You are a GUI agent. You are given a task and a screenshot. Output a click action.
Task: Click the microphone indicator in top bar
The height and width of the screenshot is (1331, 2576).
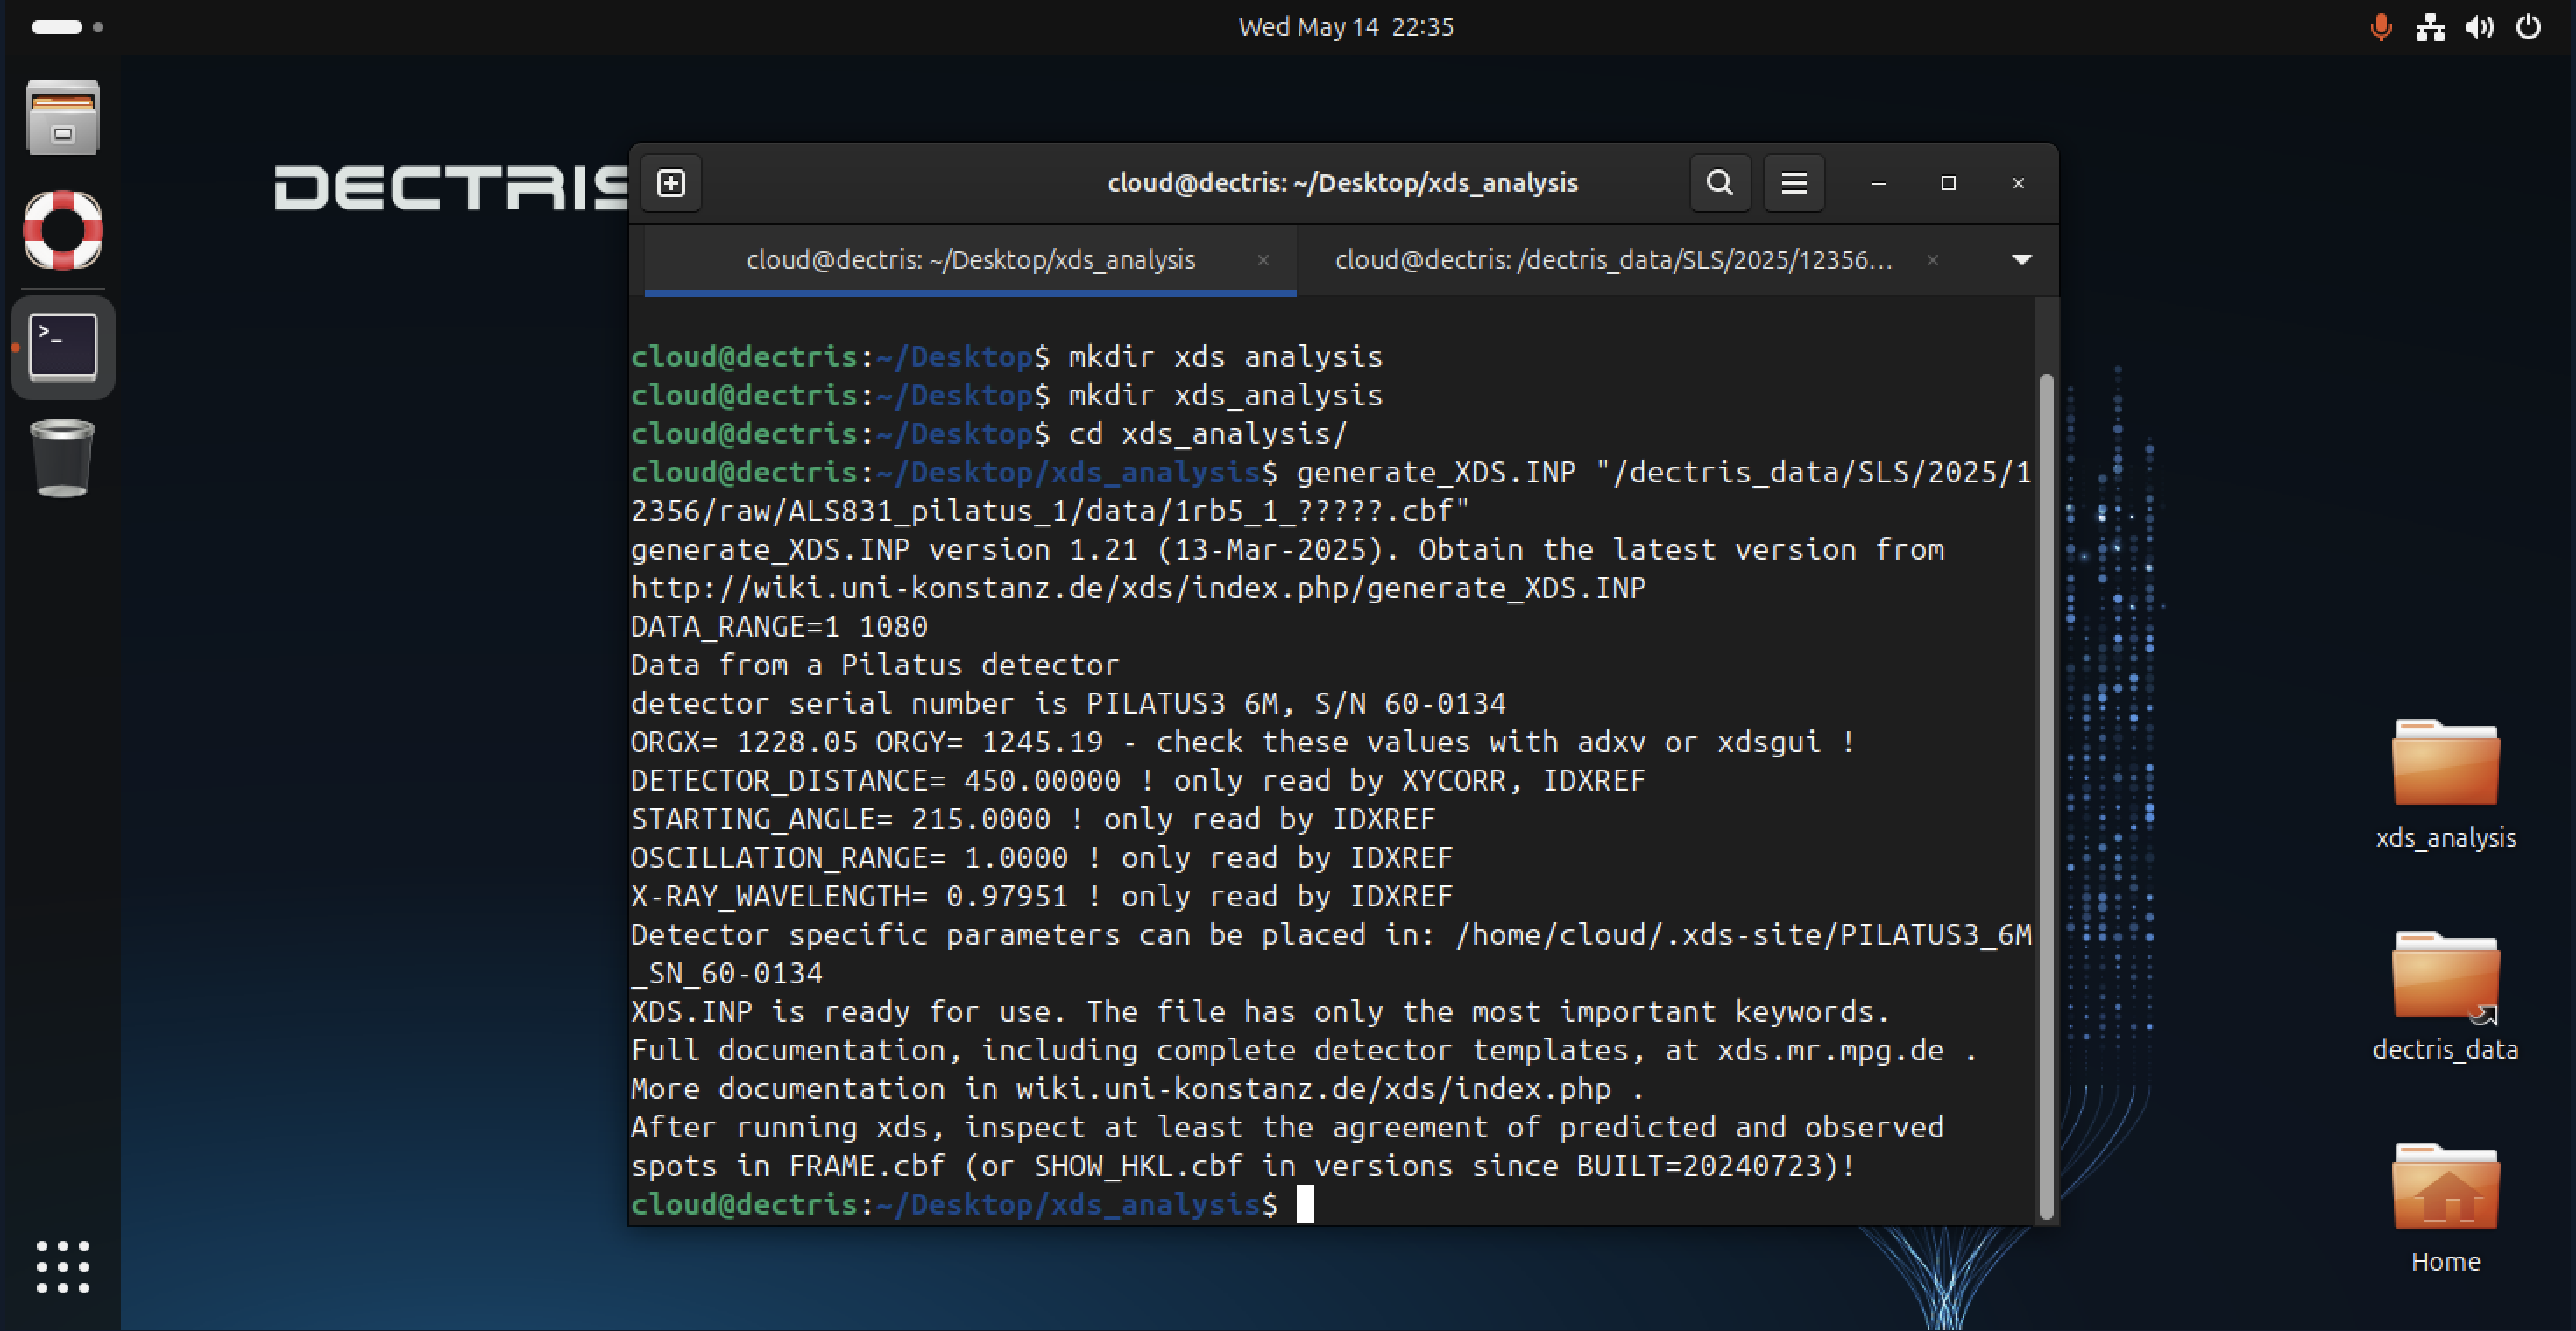click(2381, 27)
